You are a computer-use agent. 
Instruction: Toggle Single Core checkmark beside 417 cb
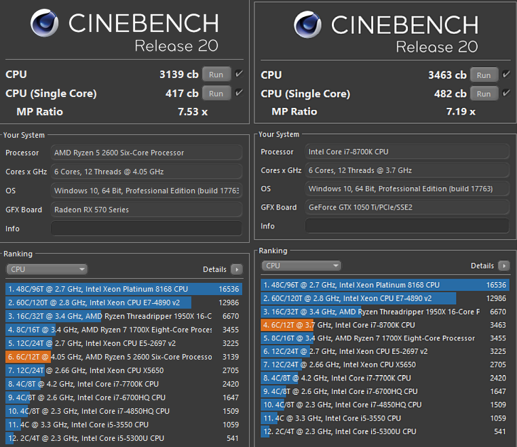[239, 93]
